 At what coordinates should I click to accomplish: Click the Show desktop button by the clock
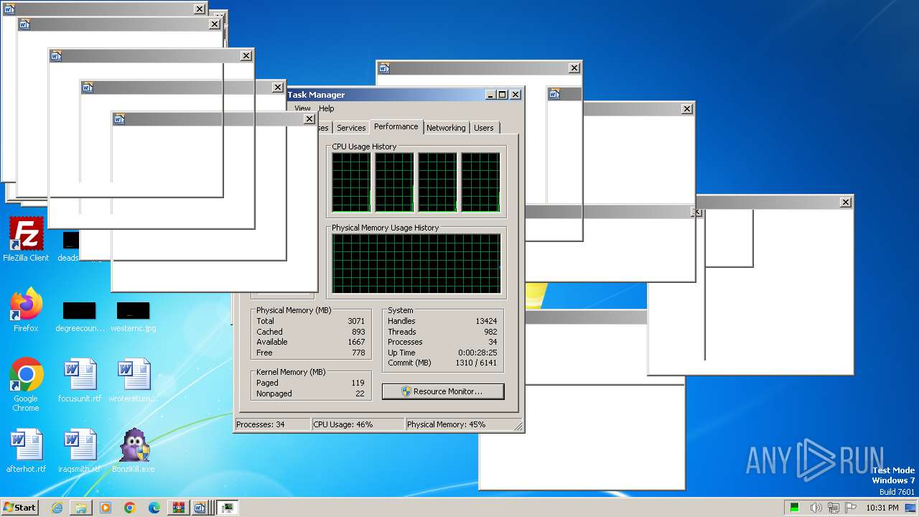[x=910, y=508]
